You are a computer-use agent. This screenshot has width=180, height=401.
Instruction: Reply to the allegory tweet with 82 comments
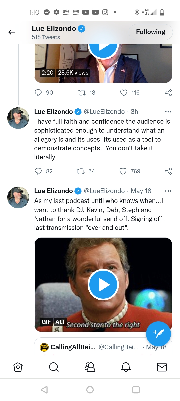(x=38, y=171)
